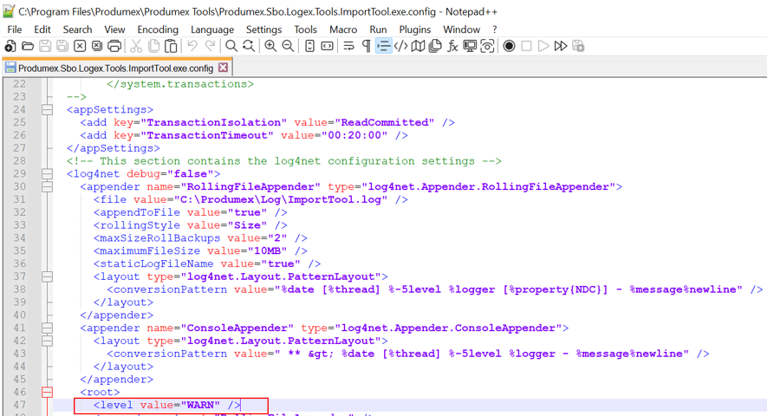Viewport: 774px width, 416px height.
Task: Collapse ConsoleAppender block at line 41
Action: 48,328
